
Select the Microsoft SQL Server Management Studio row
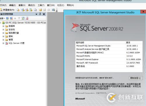109,46
